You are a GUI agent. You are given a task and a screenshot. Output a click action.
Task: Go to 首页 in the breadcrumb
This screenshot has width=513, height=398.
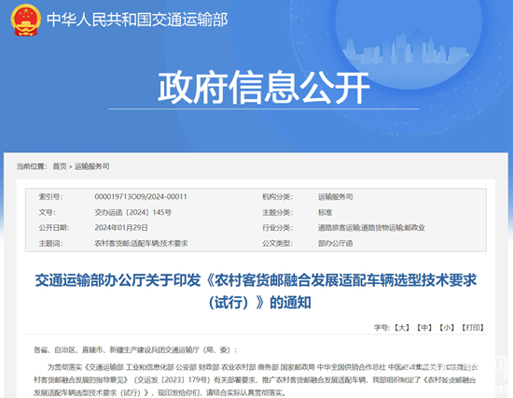[x=60, y=166]
